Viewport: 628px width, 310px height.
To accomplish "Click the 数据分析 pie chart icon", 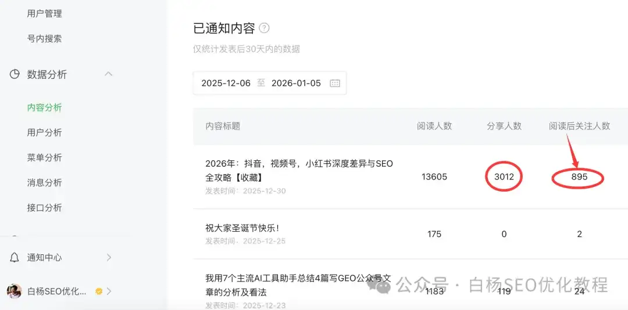I will tap(15, 74).
